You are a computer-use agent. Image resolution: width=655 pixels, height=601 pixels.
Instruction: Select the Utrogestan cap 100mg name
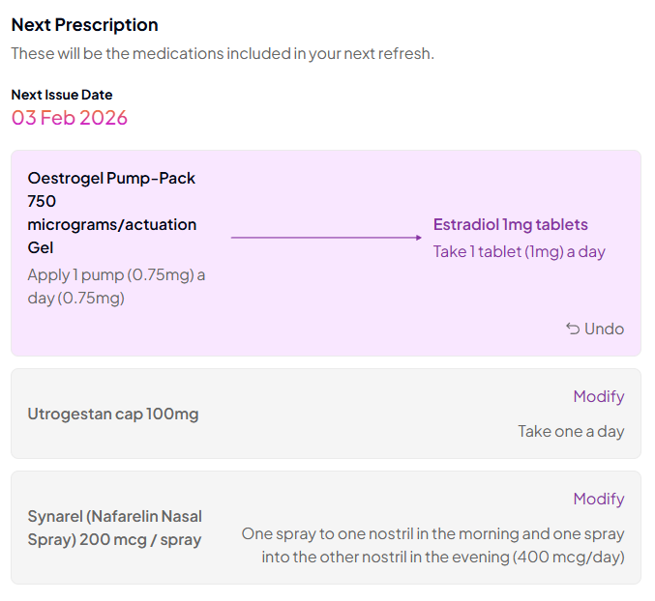(x=112, y=414)
